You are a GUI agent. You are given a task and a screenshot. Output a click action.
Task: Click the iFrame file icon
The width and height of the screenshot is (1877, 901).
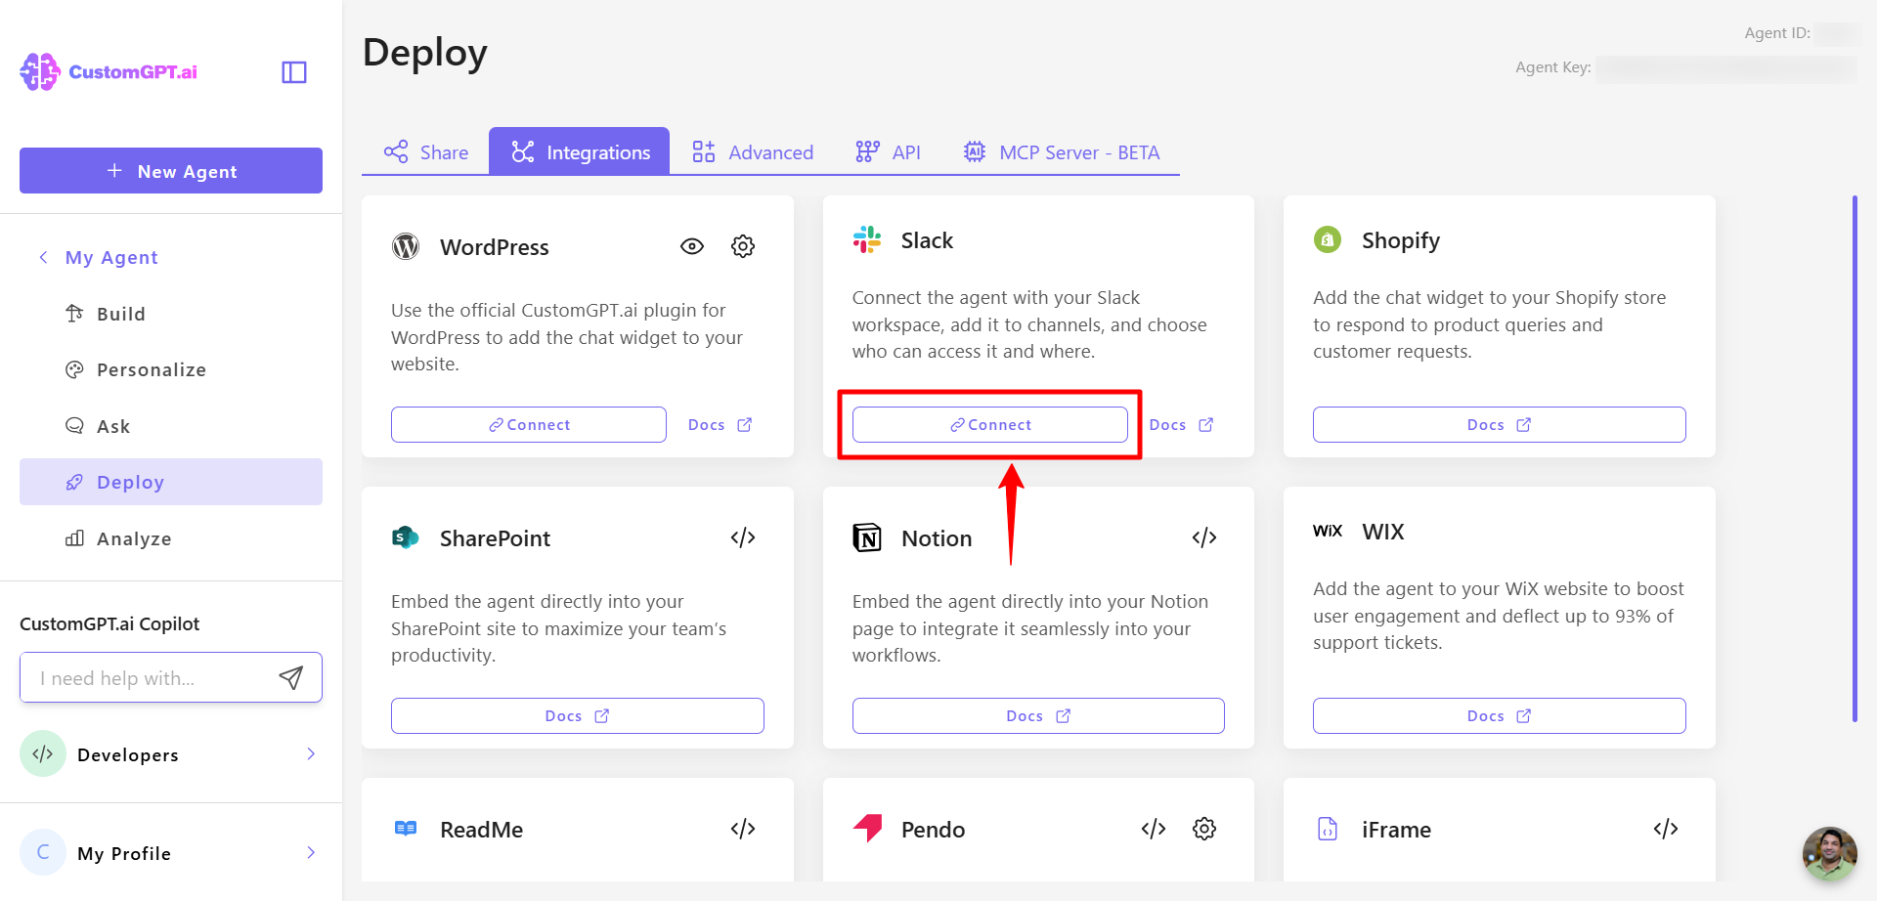coord(1328,829)
